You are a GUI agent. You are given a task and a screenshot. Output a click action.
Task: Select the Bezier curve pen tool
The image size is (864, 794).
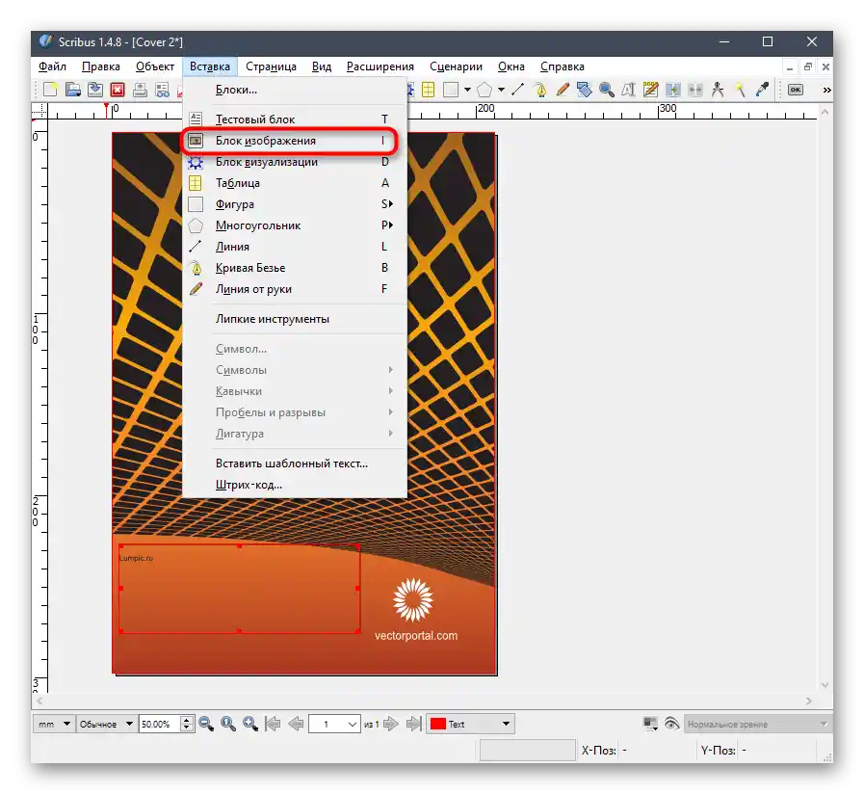[540, 90]
